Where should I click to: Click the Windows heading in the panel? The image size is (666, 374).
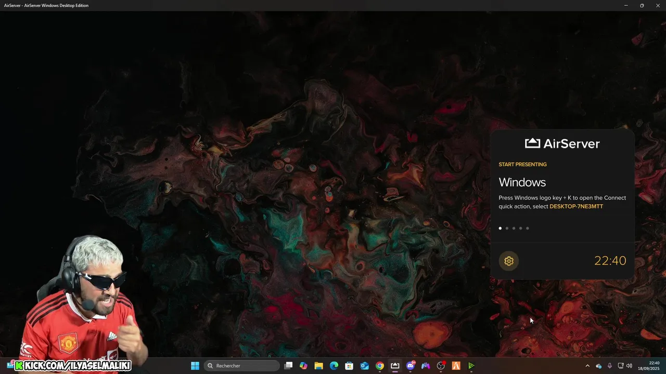tap(522, 182)
